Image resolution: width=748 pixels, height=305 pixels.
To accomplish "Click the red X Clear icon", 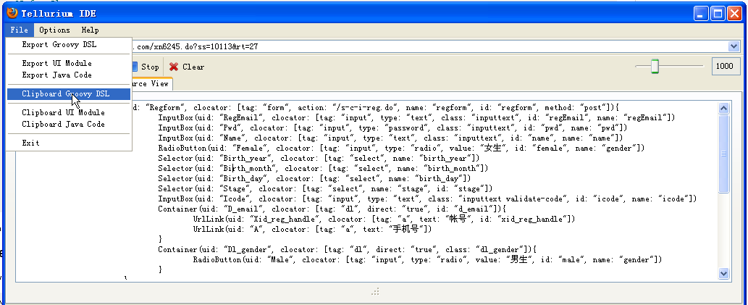I will click(174, 67).
